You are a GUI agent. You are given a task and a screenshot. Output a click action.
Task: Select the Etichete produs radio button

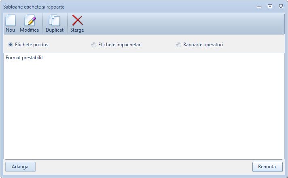pos(11,45)
